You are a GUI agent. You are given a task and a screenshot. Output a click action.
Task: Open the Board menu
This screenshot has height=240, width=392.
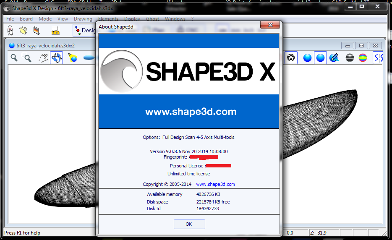tap(26, 19)
